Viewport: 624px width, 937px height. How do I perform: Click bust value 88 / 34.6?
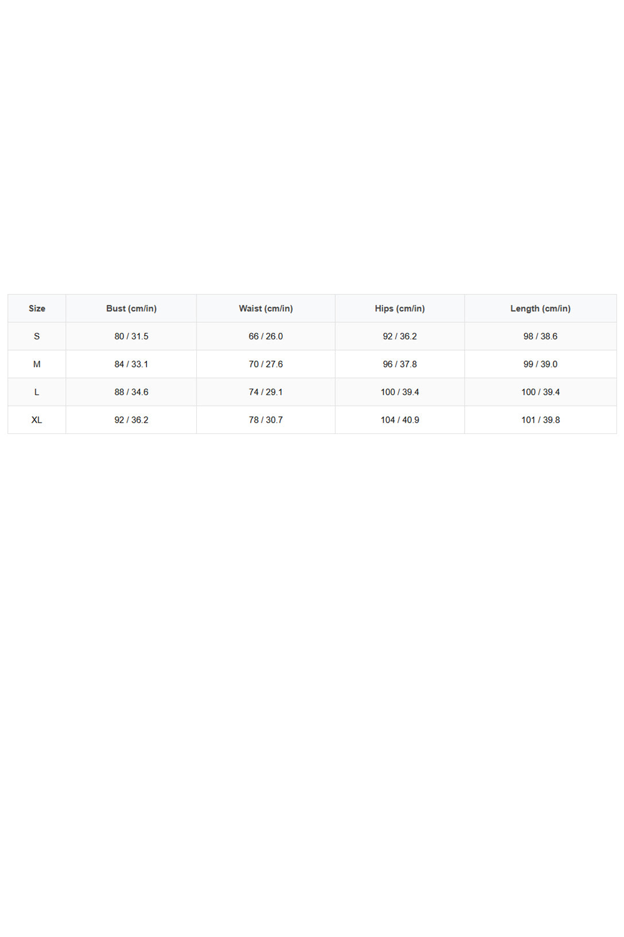click(131, 392)
